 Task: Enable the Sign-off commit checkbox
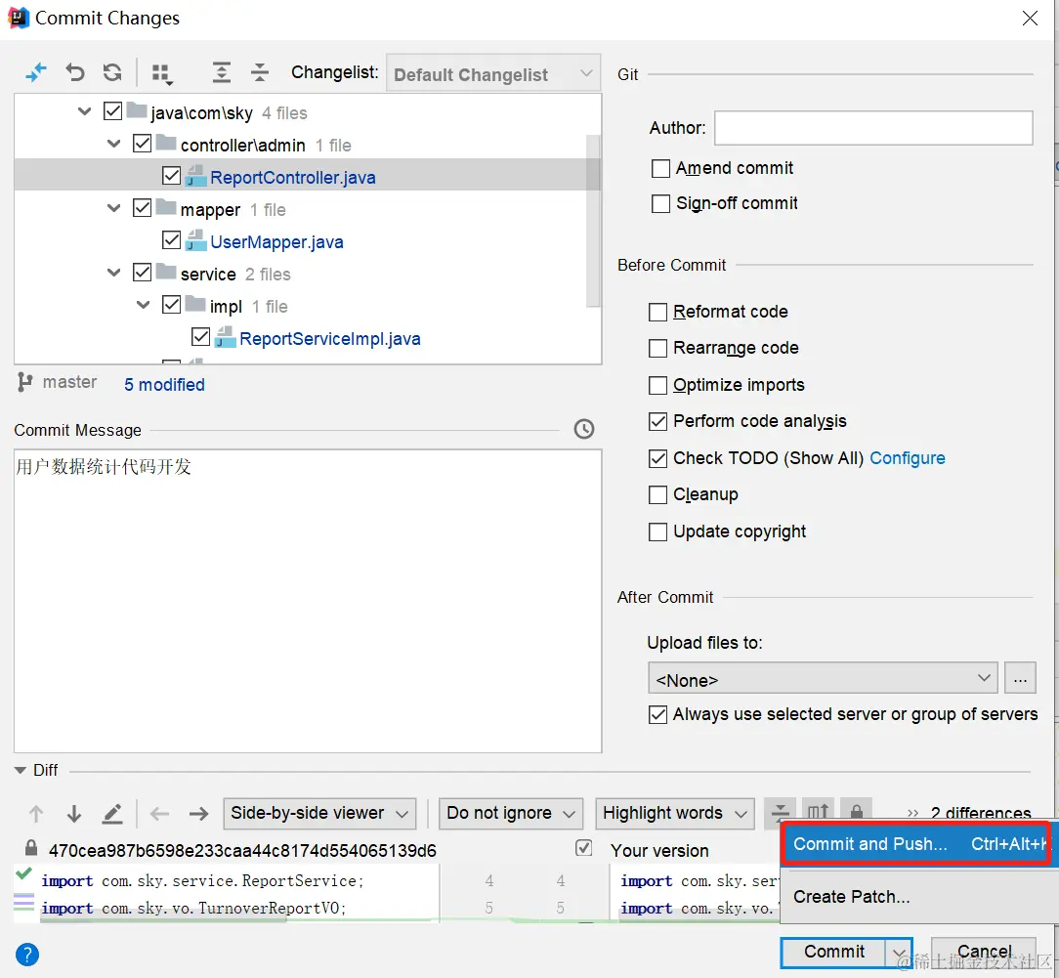point(660,203)
